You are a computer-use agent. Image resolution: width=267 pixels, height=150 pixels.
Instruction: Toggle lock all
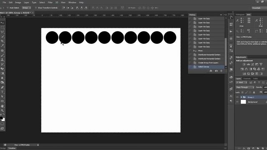(x=254, y=92)
